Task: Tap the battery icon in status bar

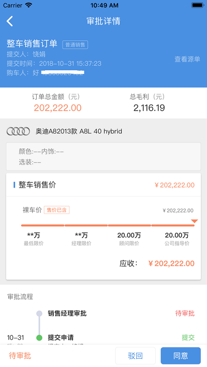Action: coord(198,5)
